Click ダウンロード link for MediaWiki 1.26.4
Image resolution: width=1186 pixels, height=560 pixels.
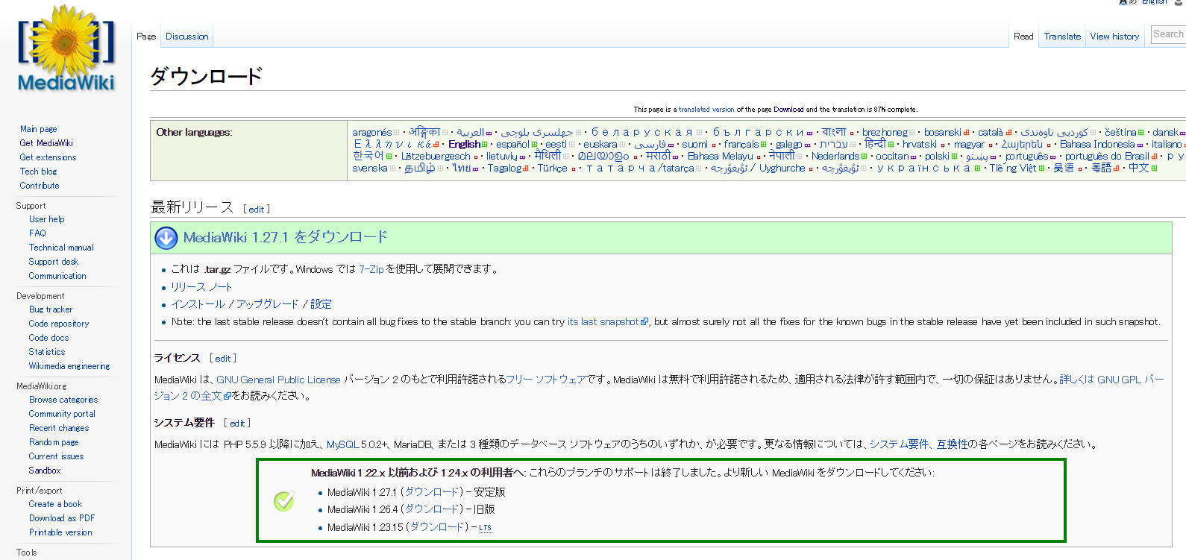[x=432, y=509]
